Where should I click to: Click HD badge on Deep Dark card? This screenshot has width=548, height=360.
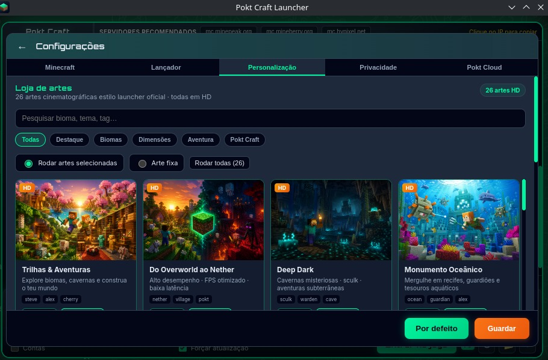click(282, 188)
